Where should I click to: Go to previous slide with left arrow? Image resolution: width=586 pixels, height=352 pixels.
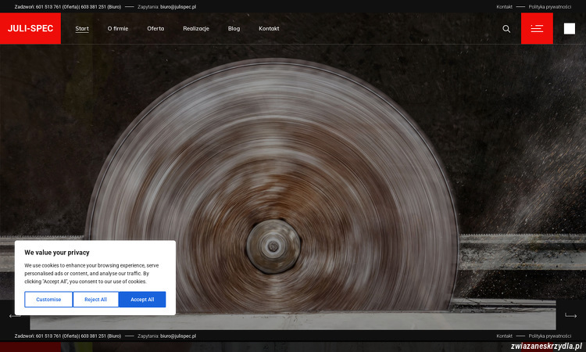coord(15,316)
